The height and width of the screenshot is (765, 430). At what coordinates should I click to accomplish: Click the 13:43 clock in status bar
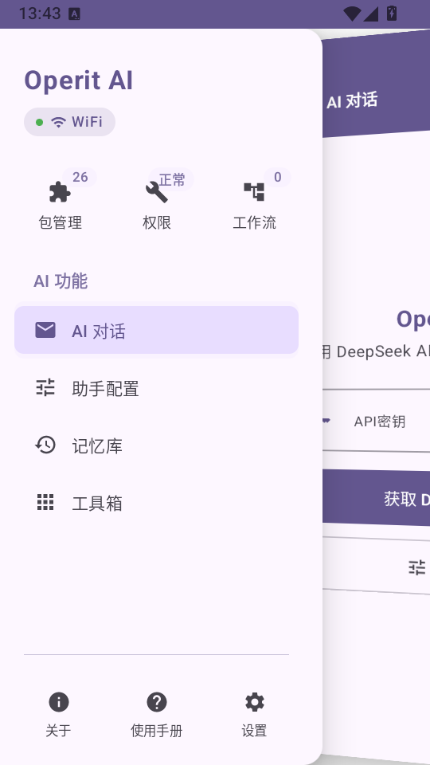(40, 14)
